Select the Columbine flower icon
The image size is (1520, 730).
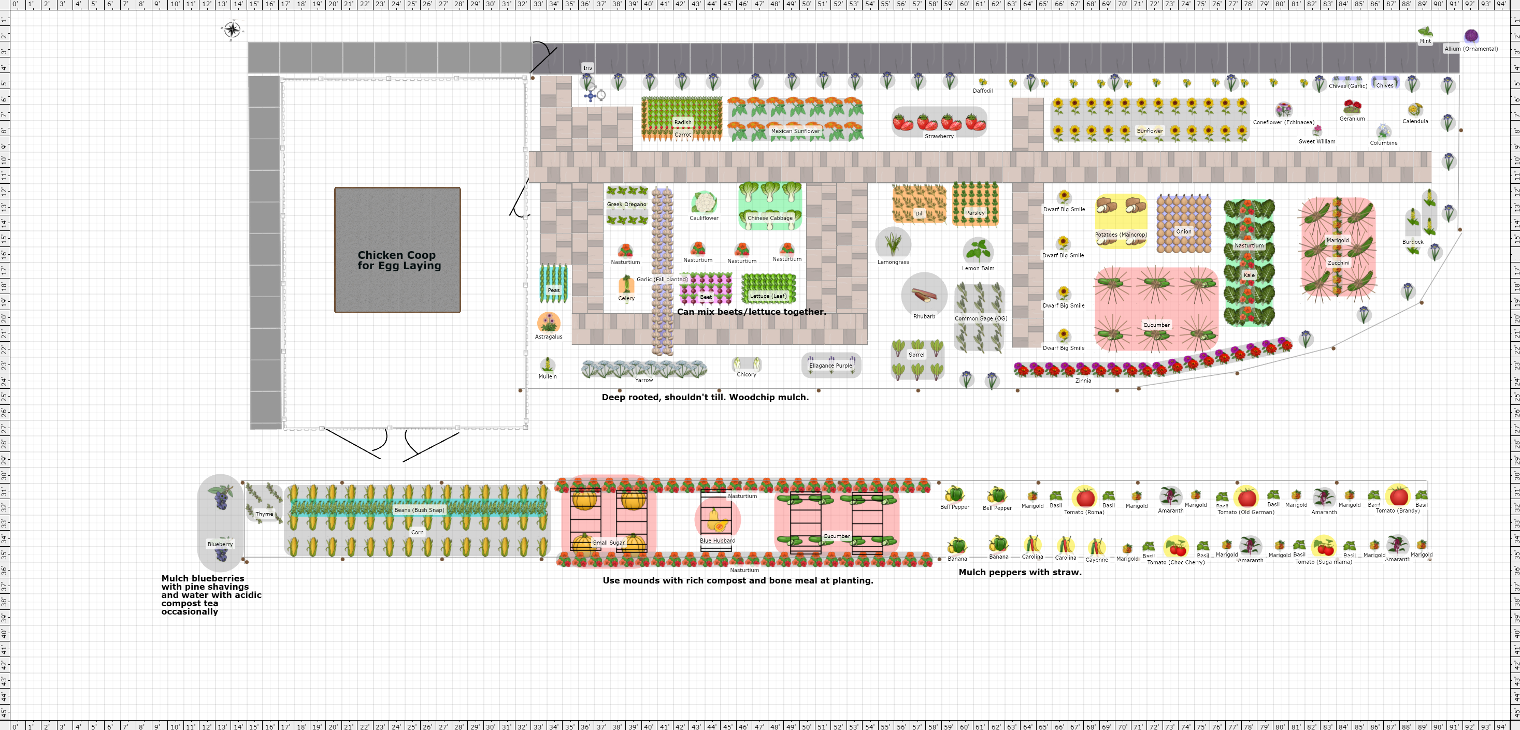click(1383, 130)
